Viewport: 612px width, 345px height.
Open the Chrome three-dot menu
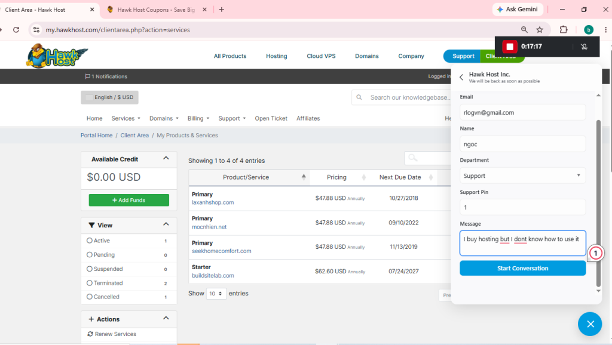[606, 30]
